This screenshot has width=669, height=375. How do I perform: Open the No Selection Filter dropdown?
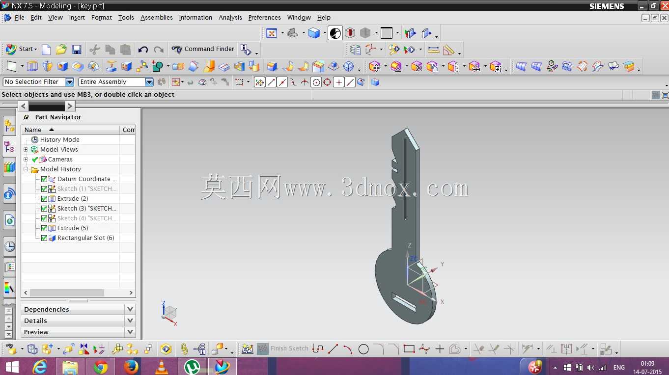click(x=69, y=82)
